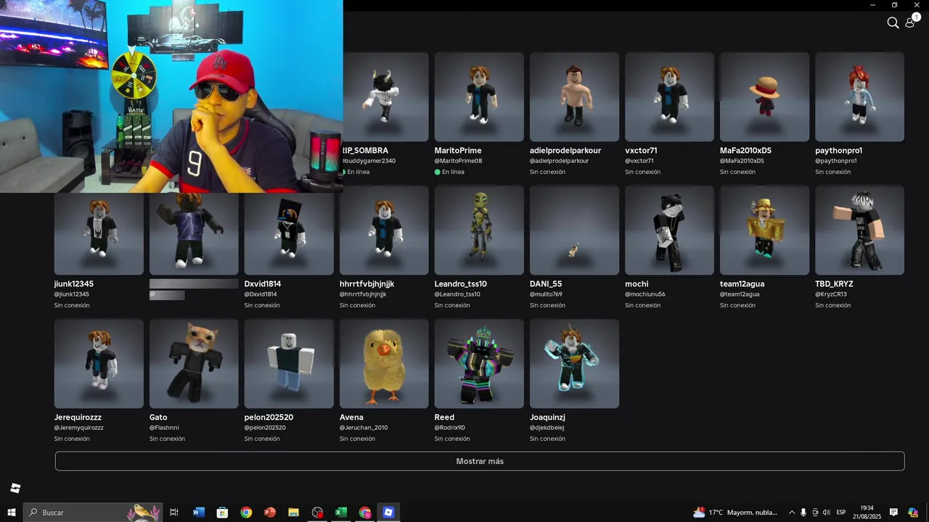Click the Buscar taskbar search box
Screen dimensions: 929x522
tap(92, 513)
